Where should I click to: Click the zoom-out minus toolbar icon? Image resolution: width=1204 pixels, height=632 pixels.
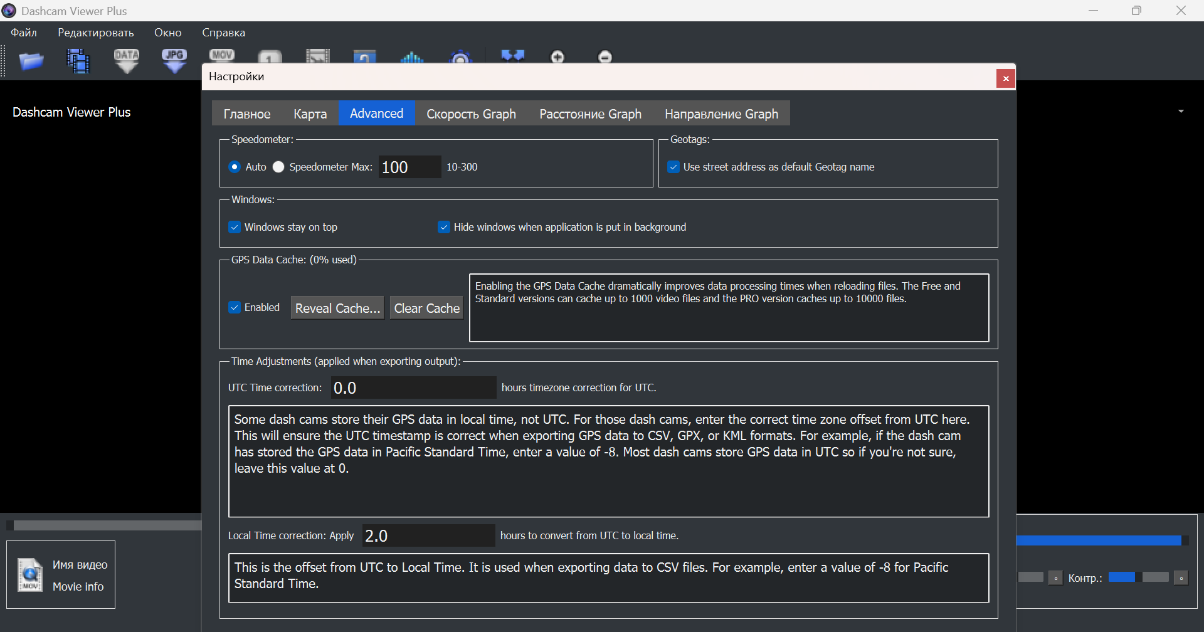(605, 57)
